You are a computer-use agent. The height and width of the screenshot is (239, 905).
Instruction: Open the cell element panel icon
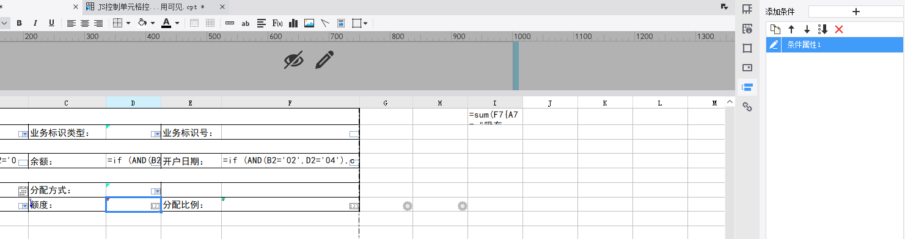click(x=747, y=9)
